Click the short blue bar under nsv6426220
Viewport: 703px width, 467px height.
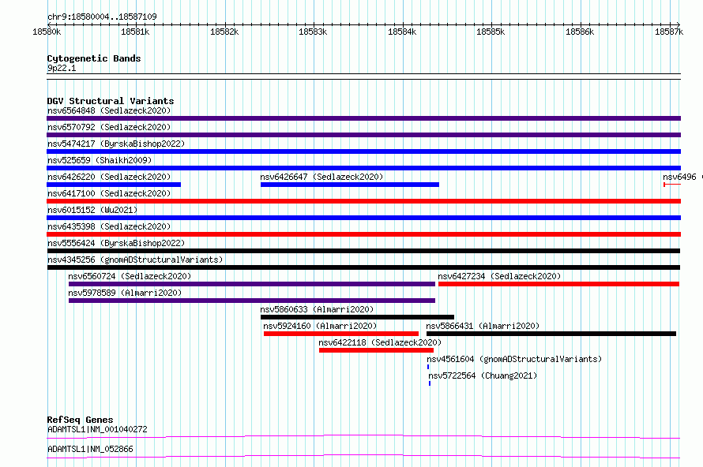pos(114,185)
